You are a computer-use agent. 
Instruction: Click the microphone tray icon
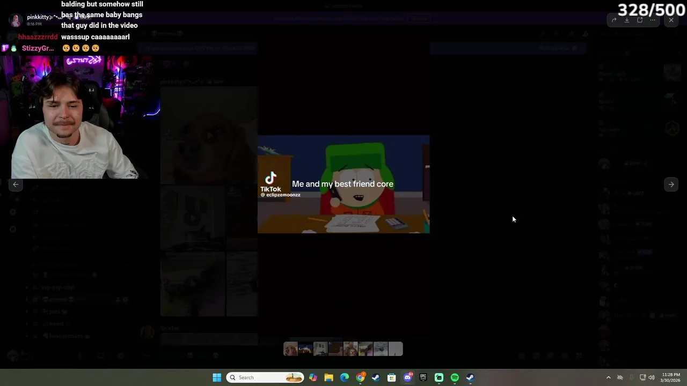click(x=631, y=377)
